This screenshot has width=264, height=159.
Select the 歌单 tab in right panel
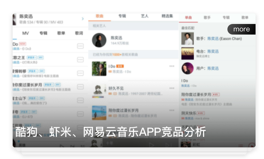click(245, 18)
